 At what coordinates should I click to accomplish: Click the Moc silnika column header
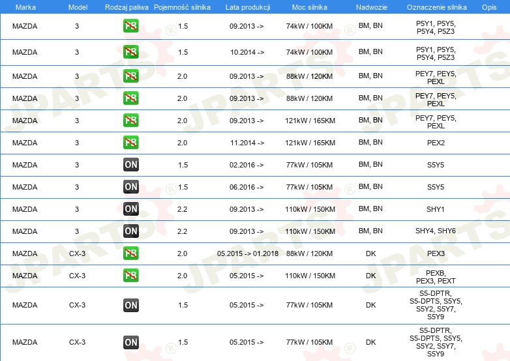click(310, 7)
